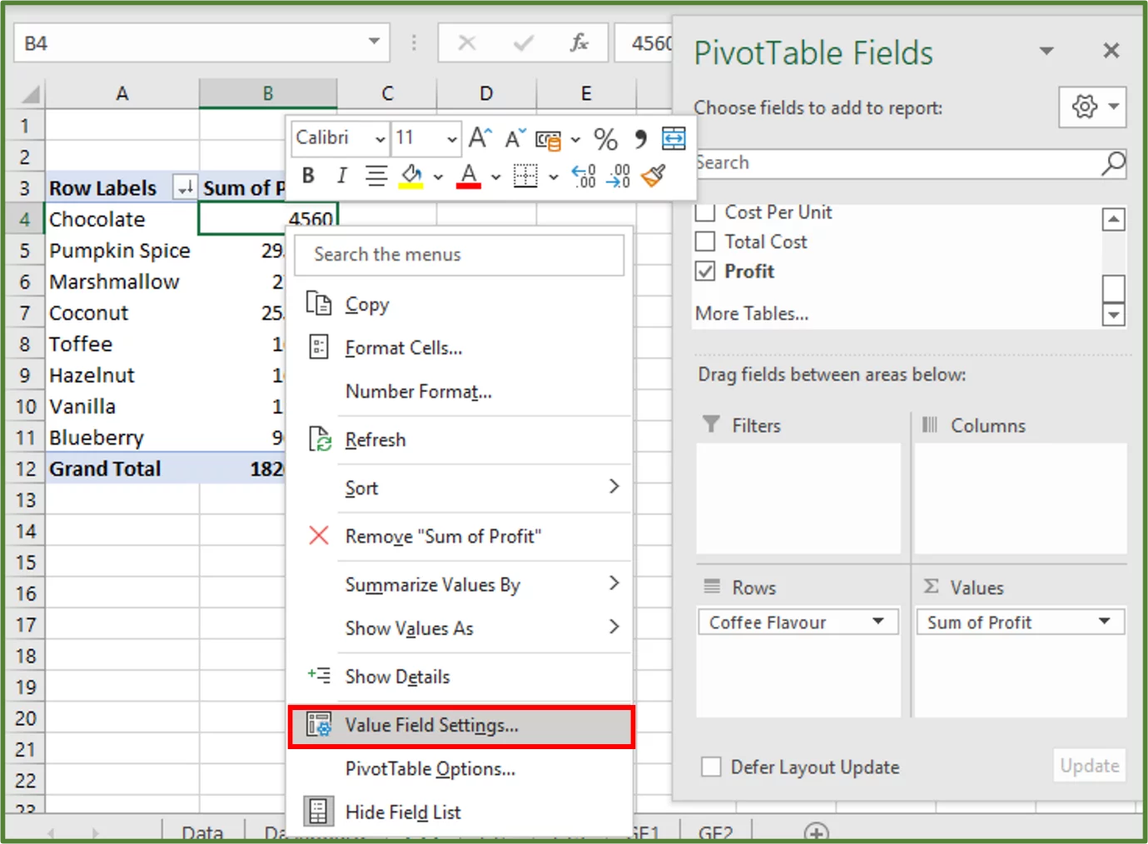Check the Total Cost field
The image size is (1148, 844).
(705, 241)
